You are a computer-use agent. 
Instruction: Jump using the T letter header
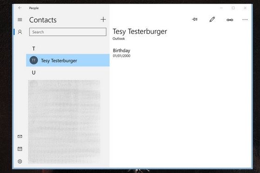pyautogui.click(x=33, y=49)
